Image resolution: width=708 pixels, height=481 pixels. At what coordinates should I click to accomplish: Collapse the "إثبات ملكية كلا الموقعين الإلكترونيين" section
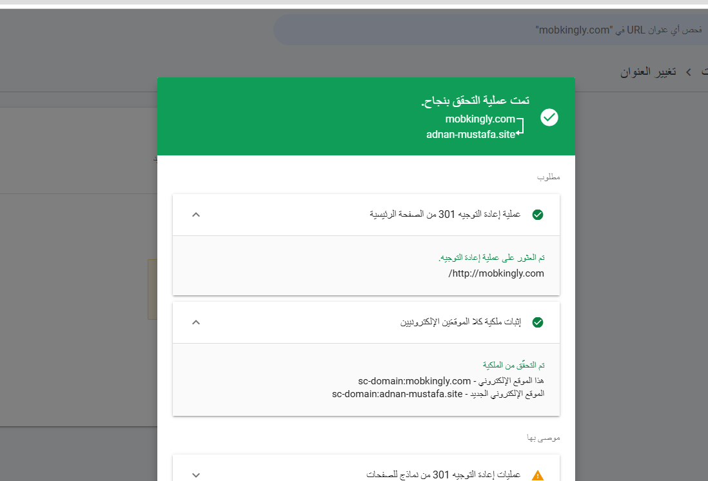pyautogui.click(x=196, y=322)
